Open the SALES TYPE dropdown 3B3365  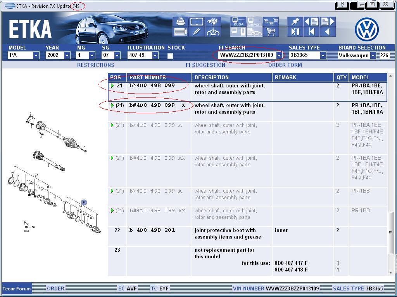(323, 55)
